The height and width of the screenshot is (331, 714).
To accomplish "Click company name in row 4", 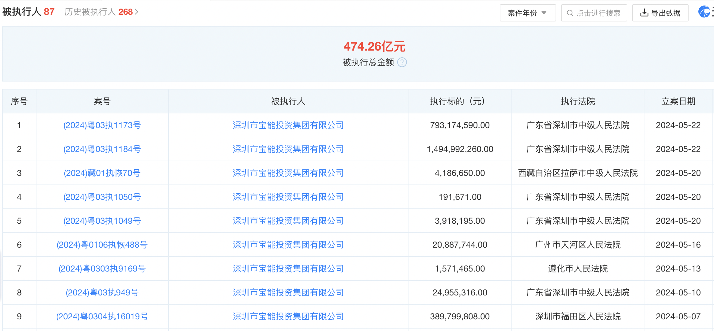I will (x=288, y=197).
